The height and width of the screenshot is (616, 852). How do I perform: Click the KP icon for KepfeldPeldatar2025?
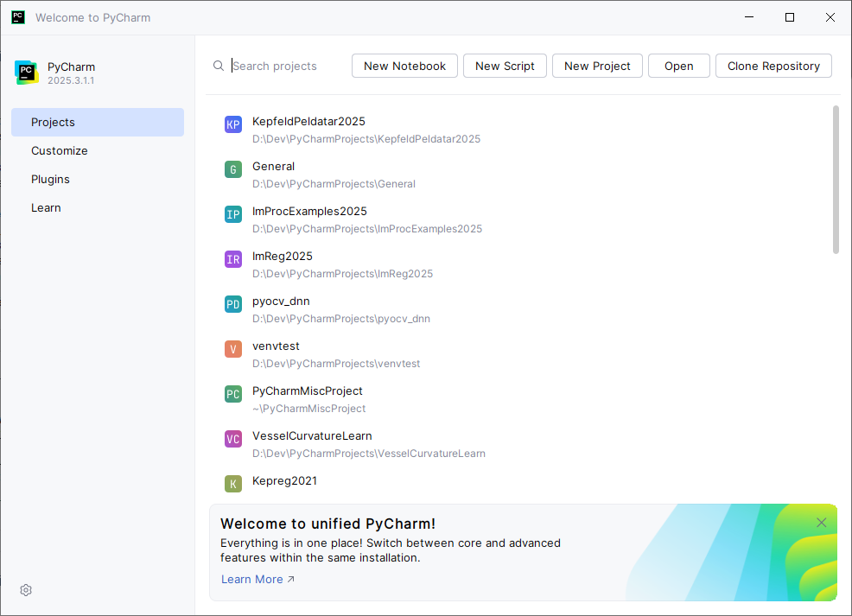pyautogui.click(x=232, y=125)
